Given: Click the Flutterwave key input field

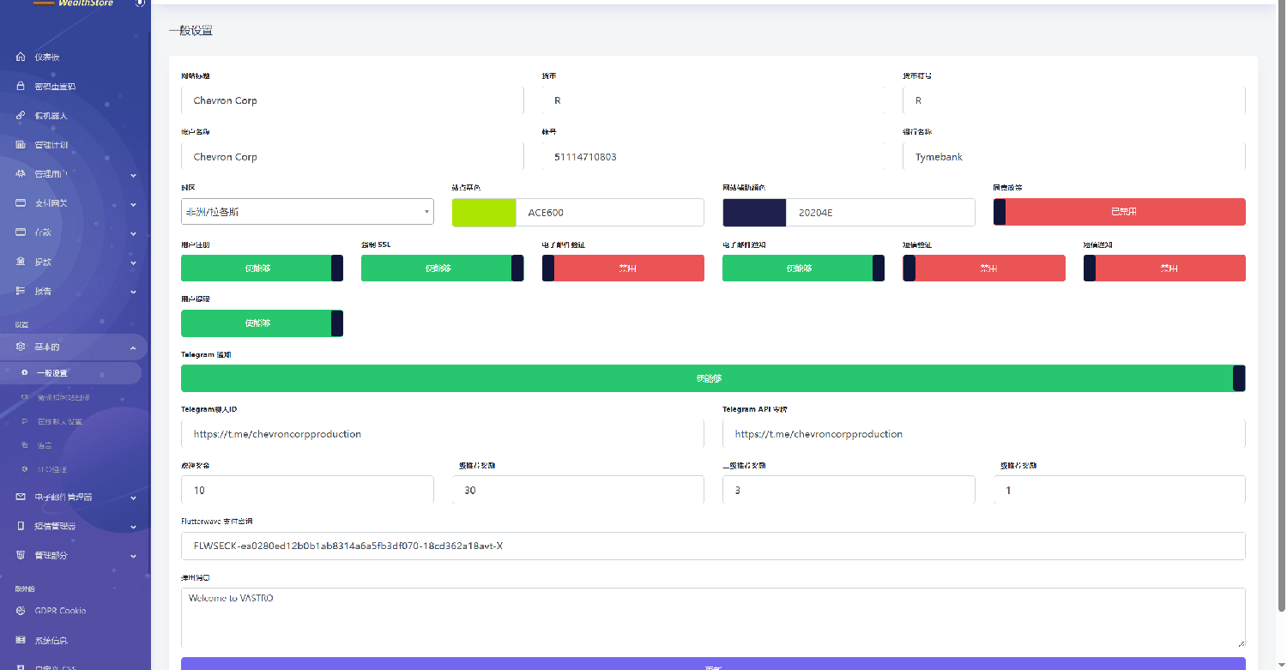Looking at the screenshot, I should 713,546.
